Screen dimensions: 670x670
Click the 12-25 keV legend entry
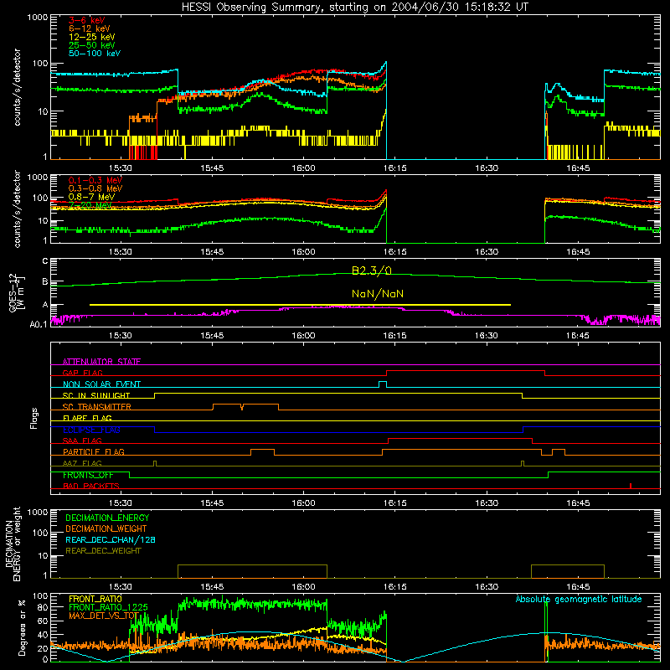(92, 37)
